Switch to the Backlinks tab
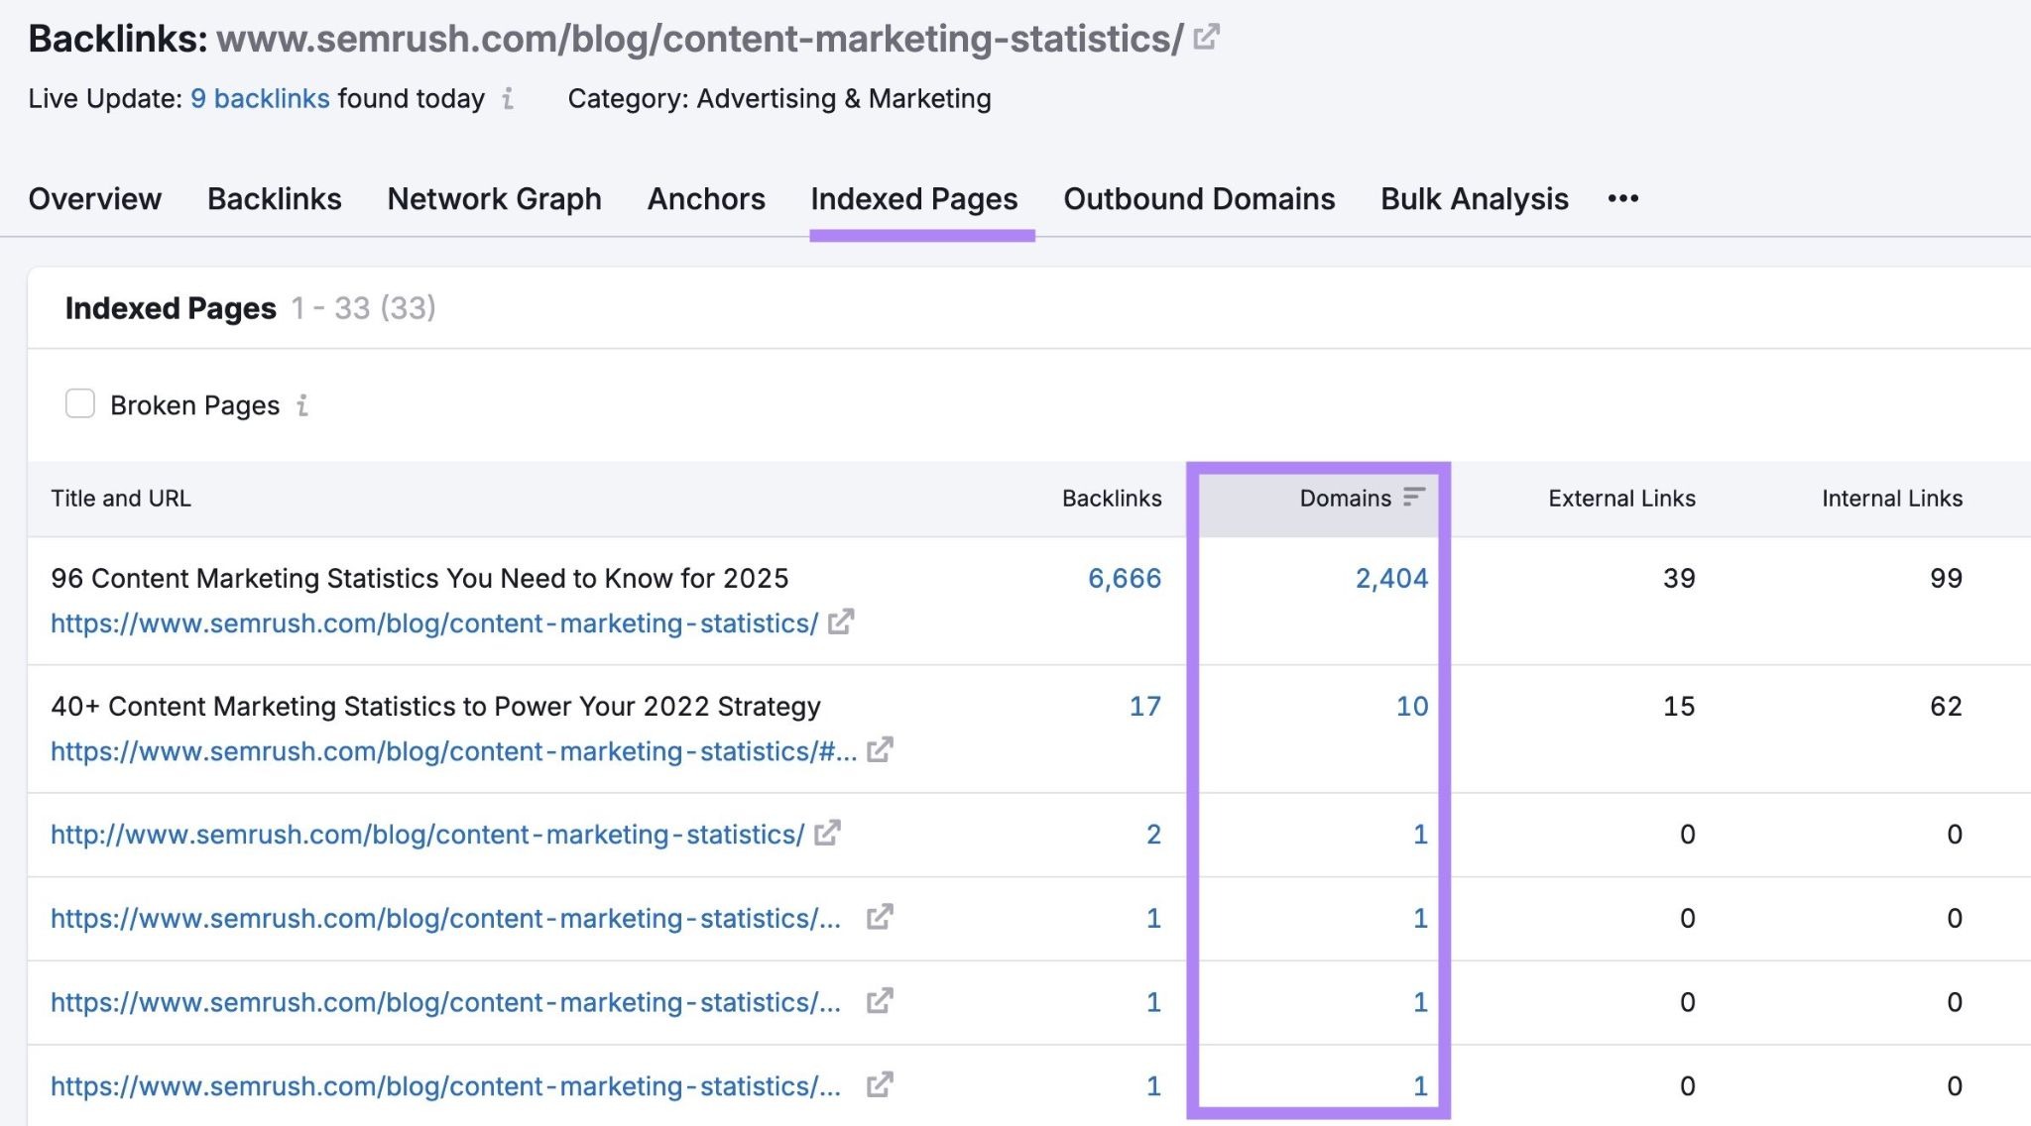Image resolution: width=2031 pixels, height=1126 pixels. (x=274, y=198)
